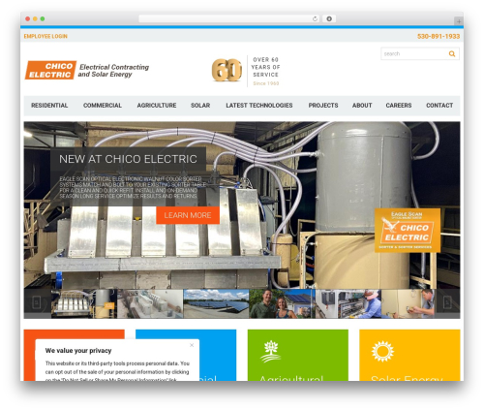Viewport: 484px width, 410px height.
Task: Select the electrician at panel thumbnail
Action: click(348, 303)
